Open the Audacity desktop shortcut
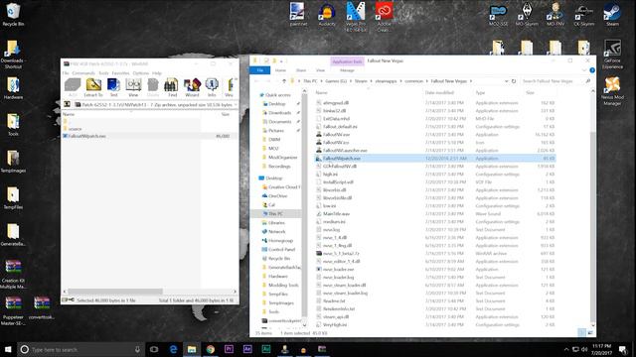The height and width of the screenshot is (357, 636). (x=327, y=15)
